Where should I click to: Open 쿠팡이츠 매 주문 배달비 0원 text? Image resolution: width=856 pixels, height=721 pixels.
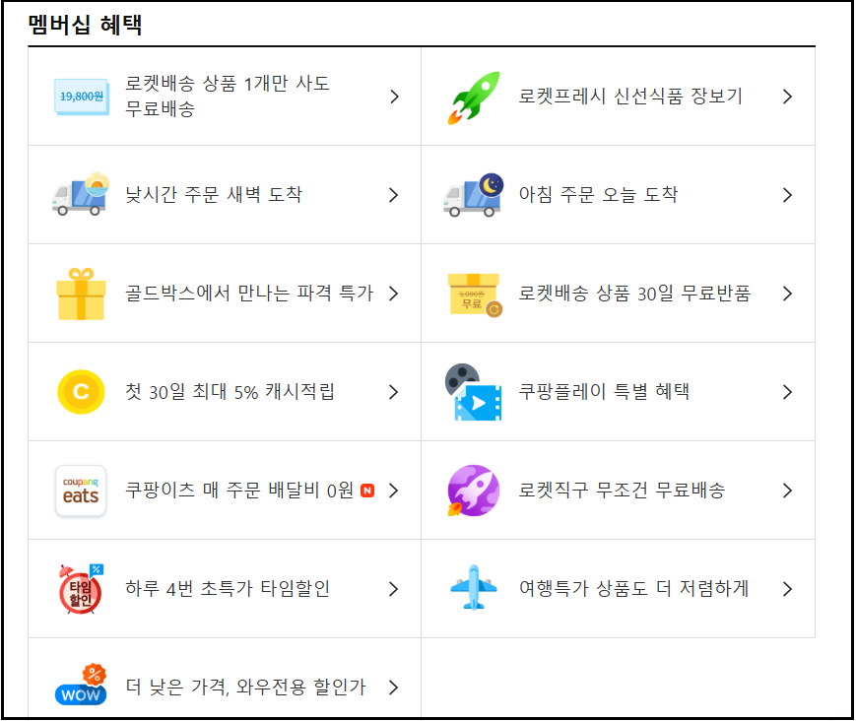[x=239, y=491]
